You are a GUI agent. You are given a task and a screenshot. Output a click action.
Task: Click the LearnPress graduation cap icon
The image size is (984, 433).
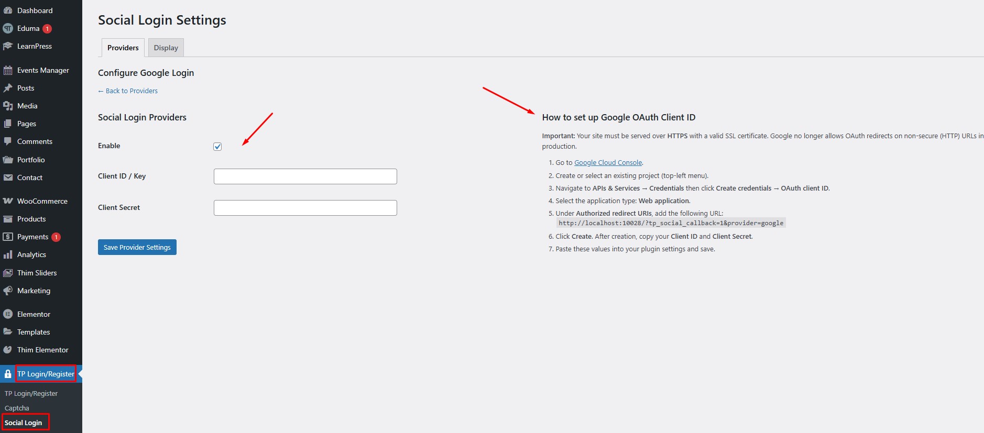point(8,46)
